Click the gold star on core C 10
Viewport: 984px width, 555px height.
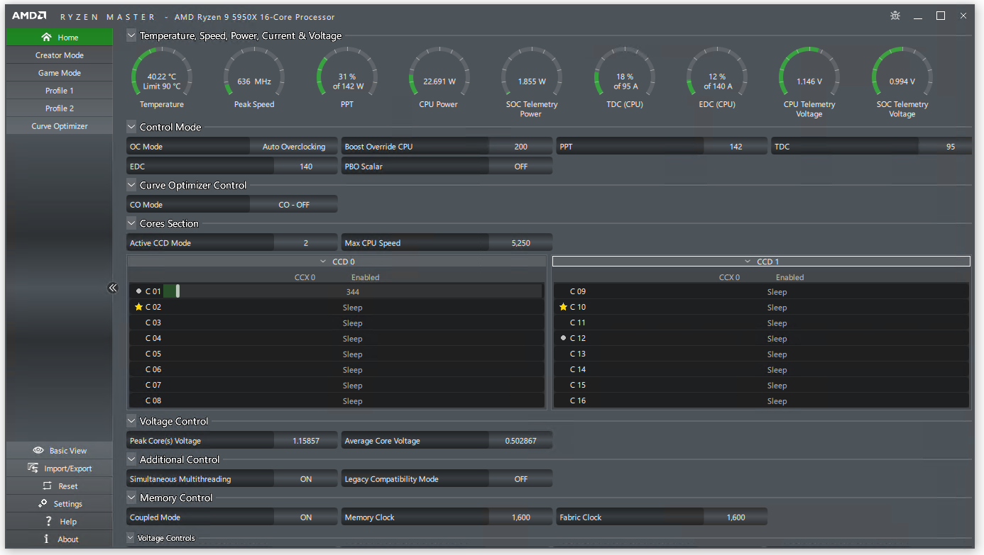click(x=563, y=307)
